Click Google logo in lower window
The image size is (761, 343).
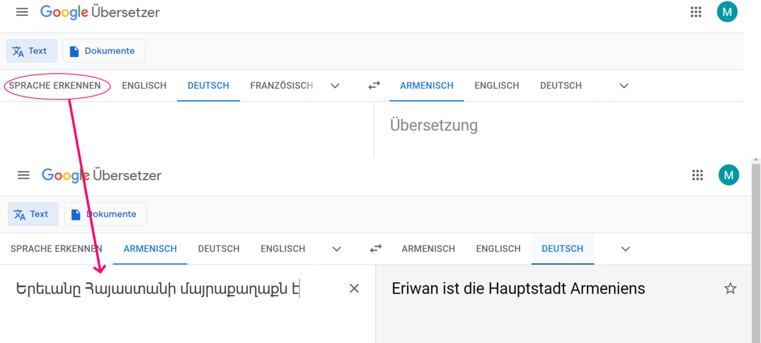[65, 176]
